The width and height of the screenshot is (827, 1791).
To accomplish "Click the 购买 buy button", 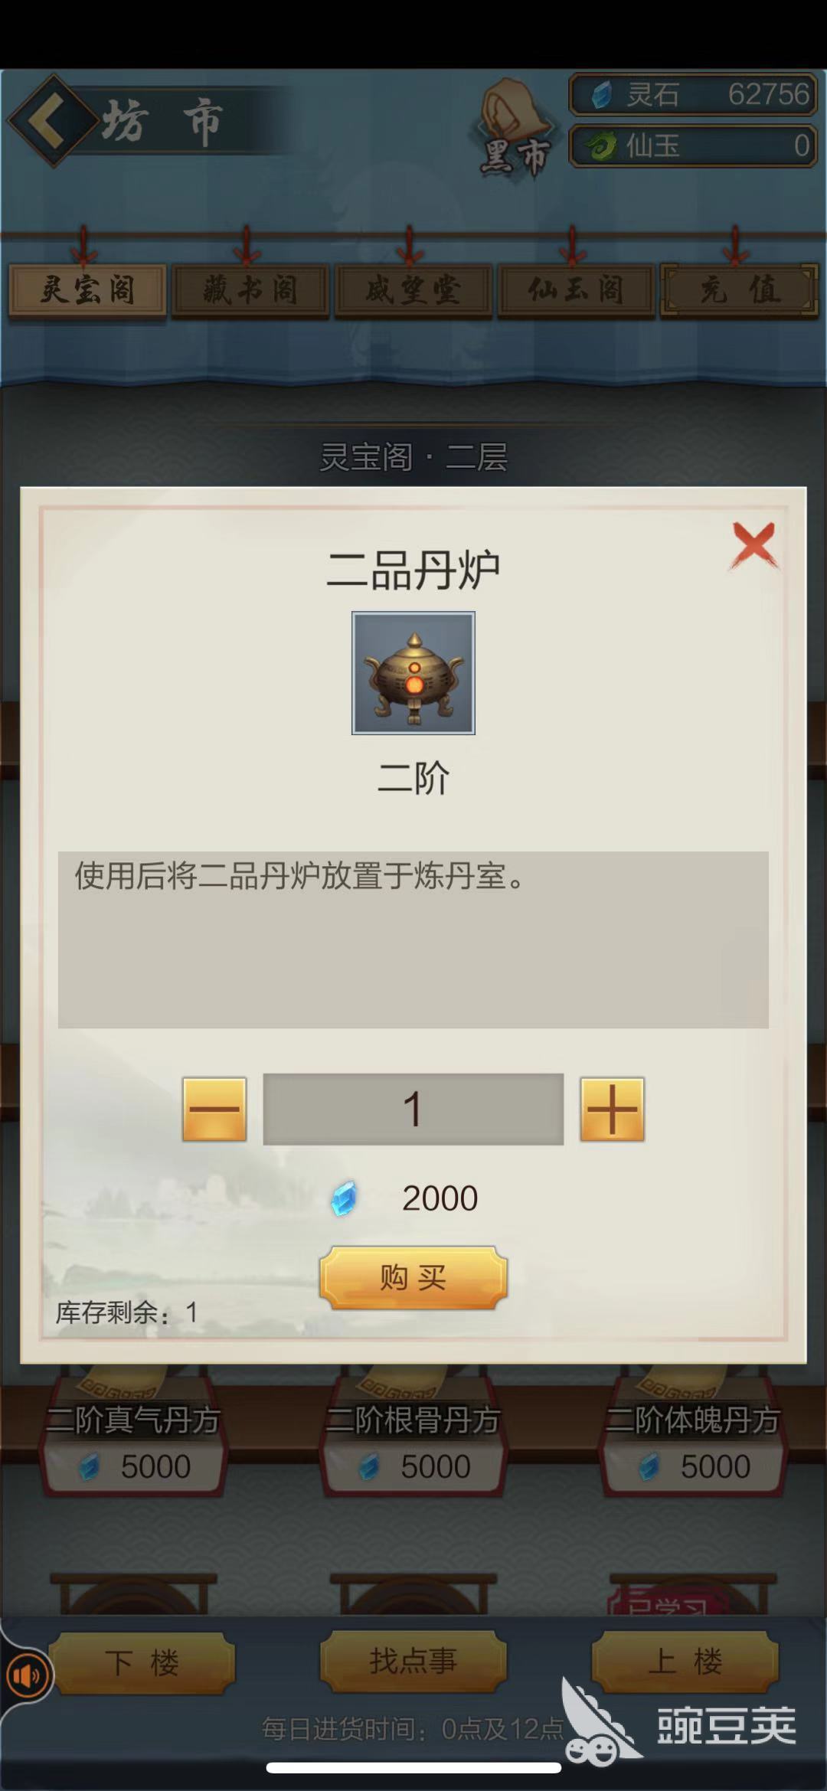I will 413,1277.
